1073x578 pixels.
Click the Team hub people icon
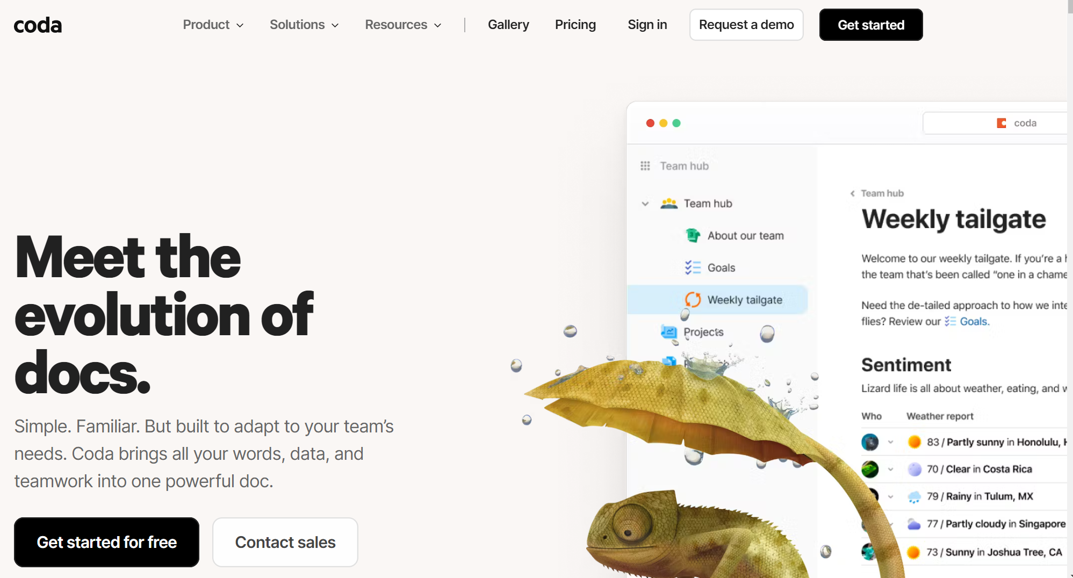669,204
